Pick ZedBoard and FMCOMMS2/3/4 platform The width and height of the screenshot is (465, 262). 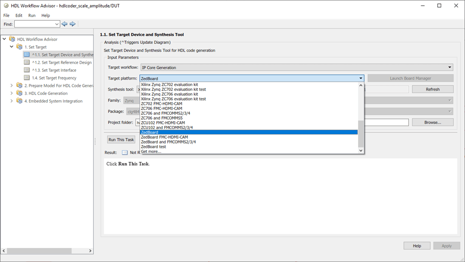pos(249,142)
